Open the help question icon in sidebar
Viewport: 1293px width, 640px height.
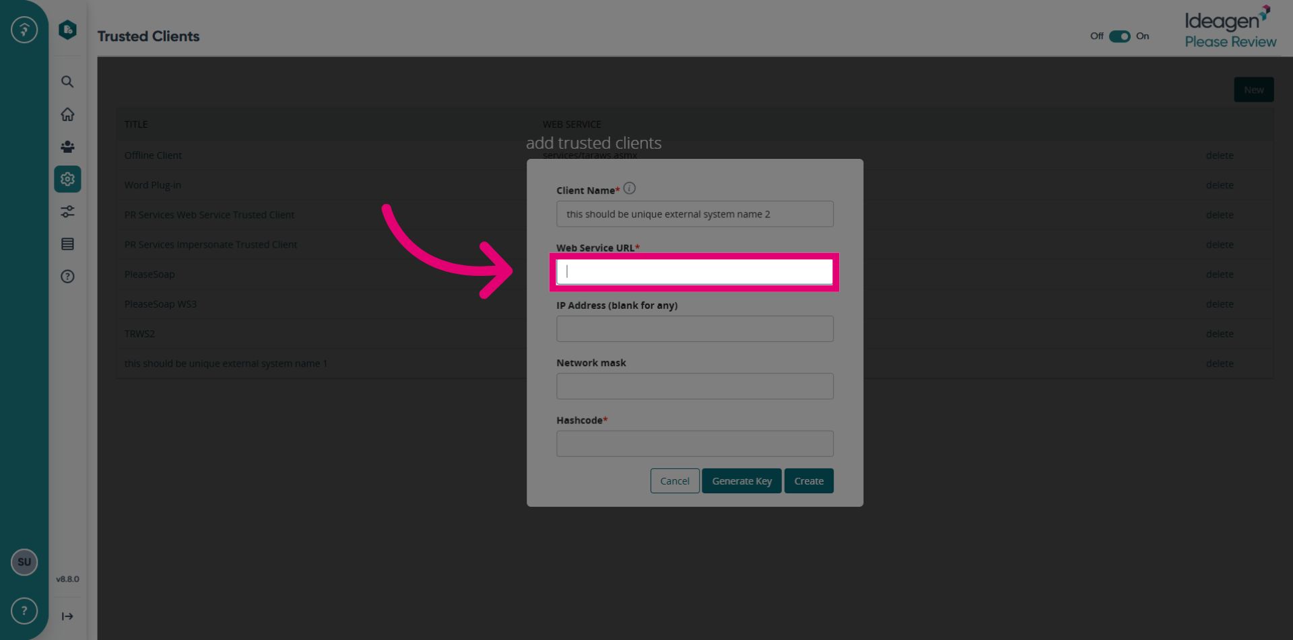pos(67,276)
